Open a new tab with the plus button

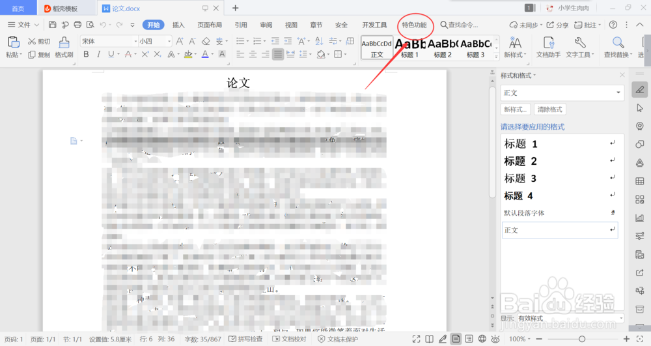[x=236, y=8]
